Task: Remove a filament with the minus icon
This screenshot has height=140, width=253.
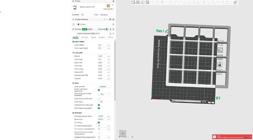Action: tap(107, 19)
